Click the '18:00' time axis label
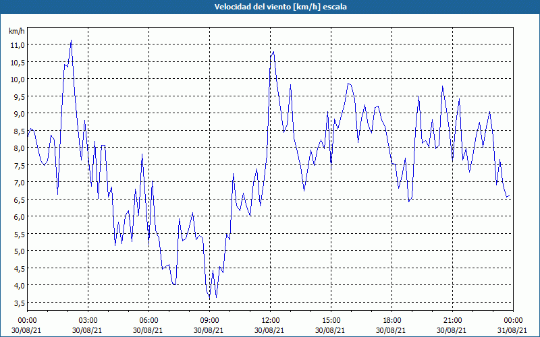 tap(392, 321)
